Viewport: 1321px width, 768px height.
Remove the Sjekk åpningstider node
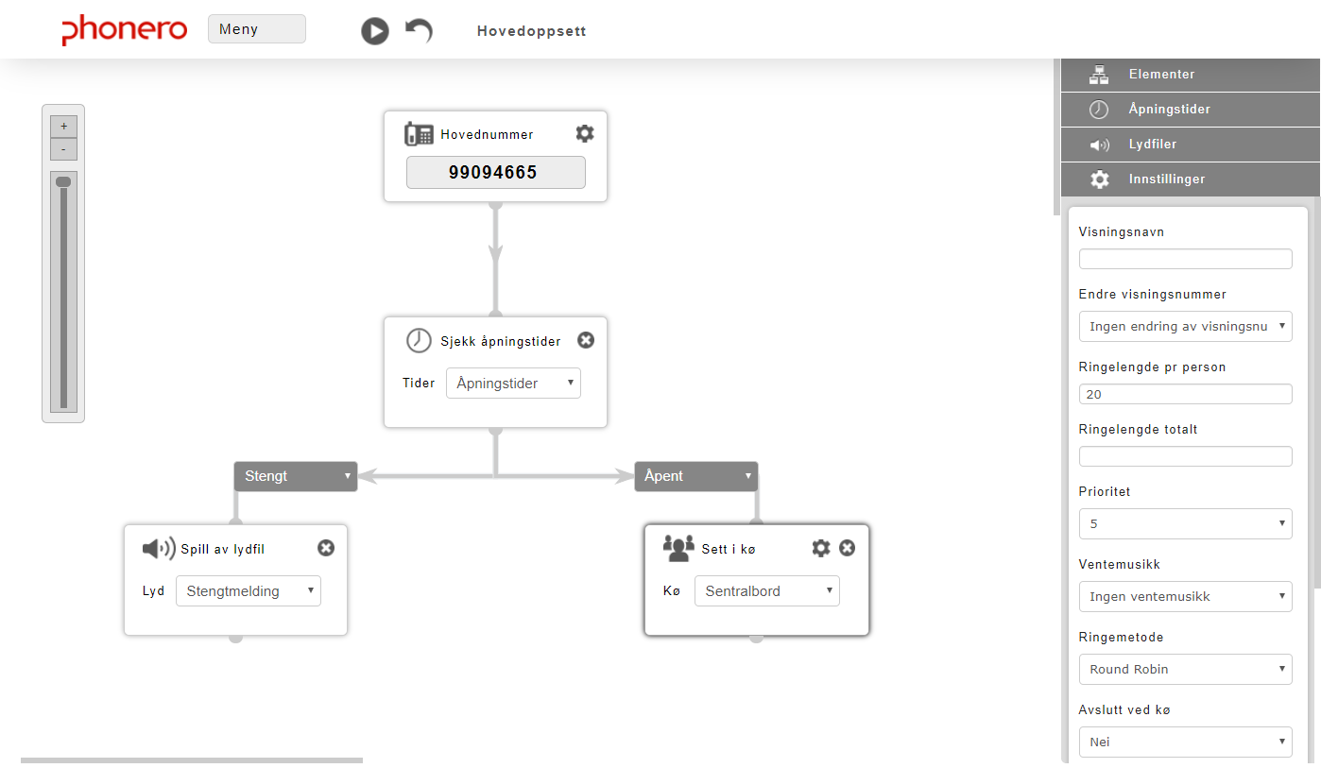[586, 340]
